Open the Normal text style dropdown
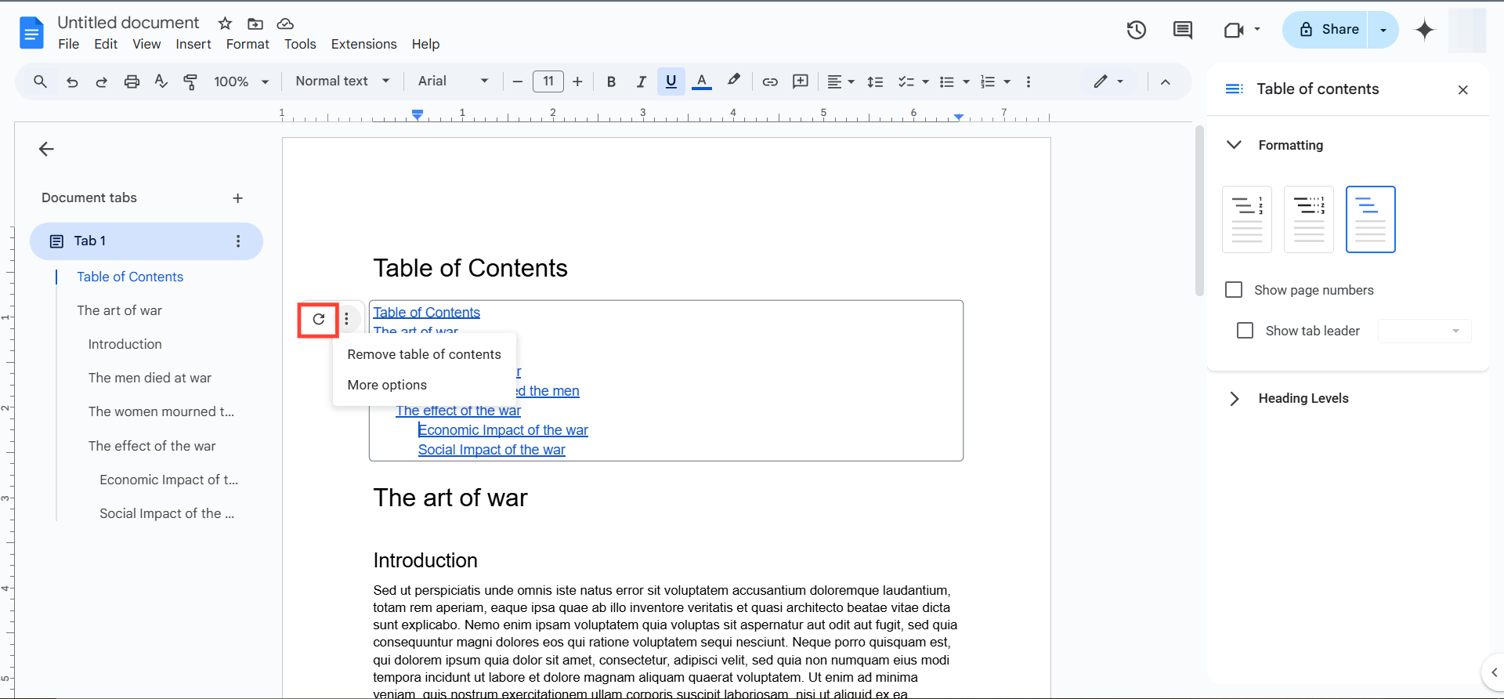The width and height of the screenshot is (1504, 699). coord(342,81)
